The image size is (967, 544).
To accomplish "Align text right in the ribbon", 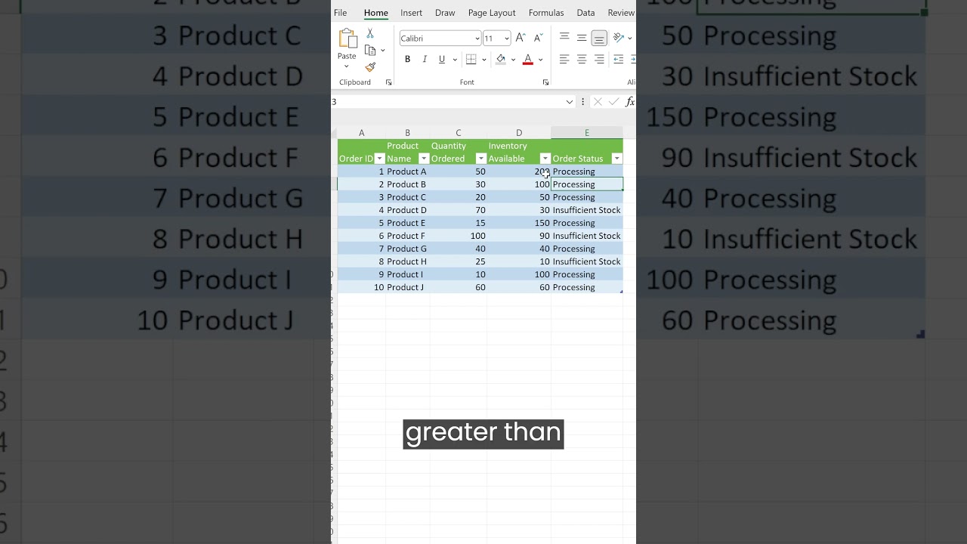I will point(599,60).
